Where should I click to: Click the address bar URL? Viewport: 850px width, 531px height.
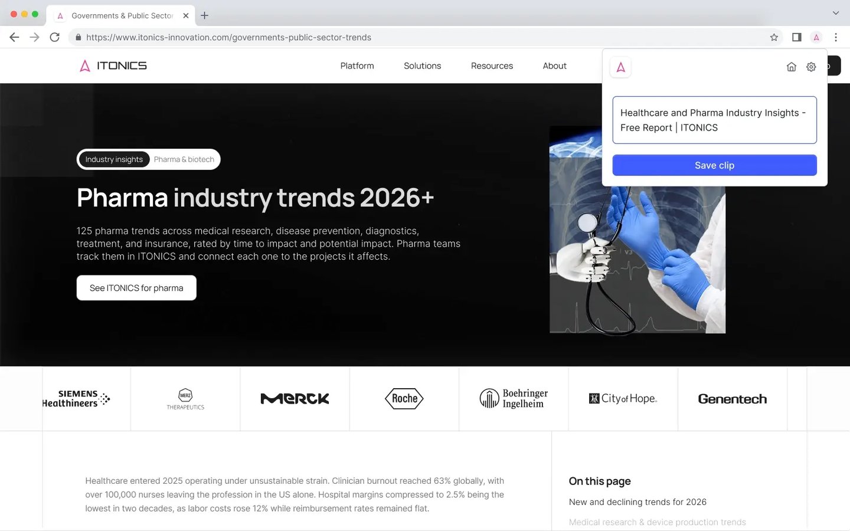pyautogui.click(x=228, y=37)
